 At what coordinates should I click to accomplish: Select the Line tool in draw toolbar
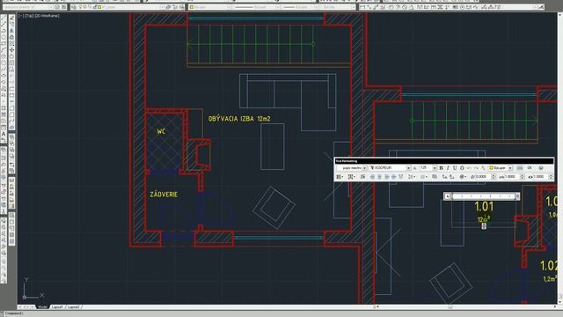4,18
